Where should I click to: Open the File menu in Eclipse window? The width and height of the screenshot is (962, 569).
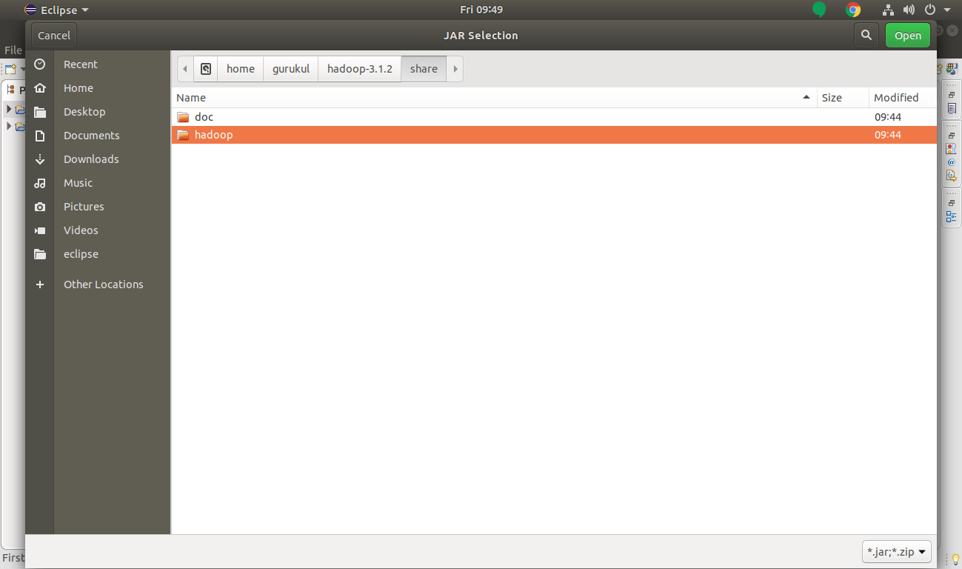coord(13,50)
